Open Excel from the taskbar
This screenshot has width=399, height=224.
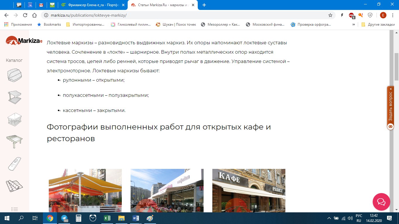pyautogui.click(x=107, y=218)
